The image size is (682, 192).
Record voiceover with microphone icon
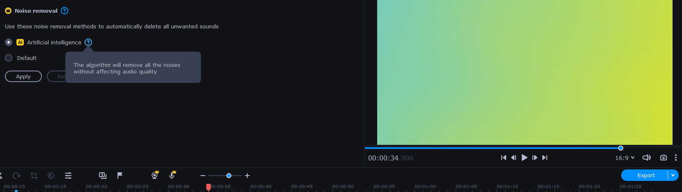point(172,175)
